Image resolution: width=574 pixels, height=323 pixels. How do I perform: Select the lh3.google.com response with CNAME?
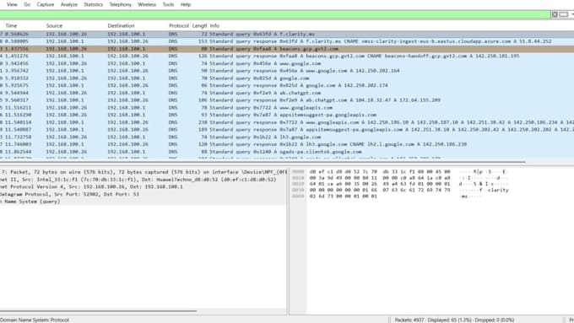(x=287, y=144)
